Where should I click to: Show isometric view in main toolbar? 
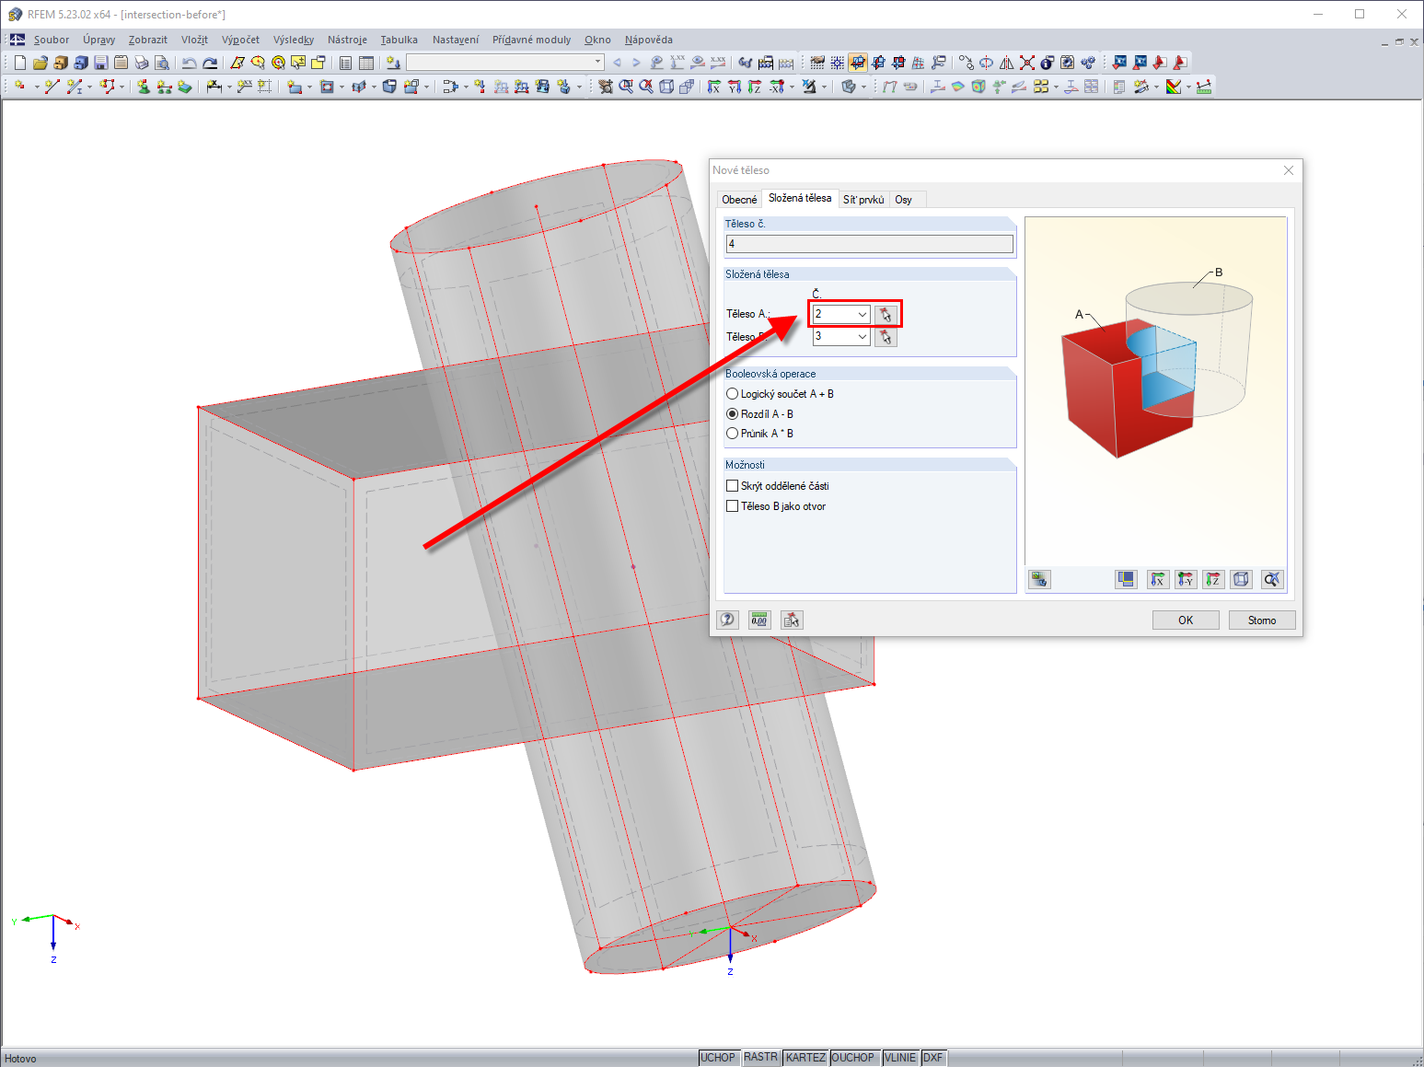pos(666,87)
